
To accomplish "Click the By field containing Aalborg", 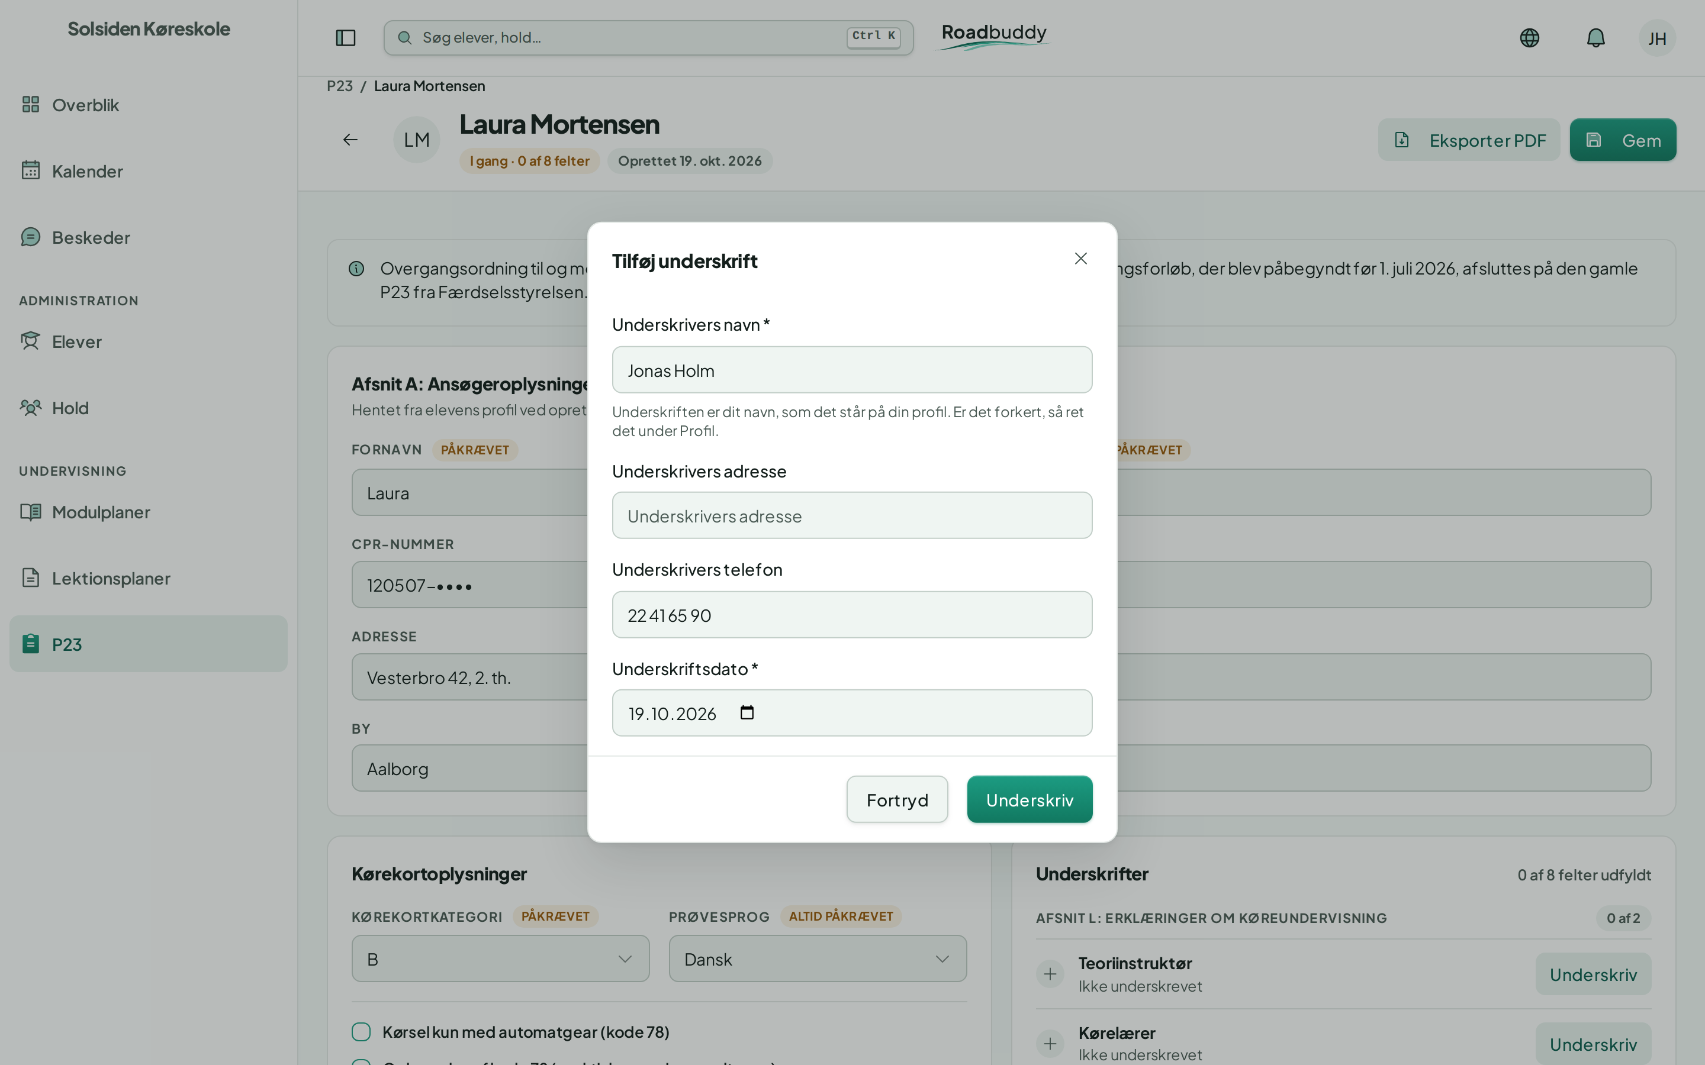I will point(469,769).
